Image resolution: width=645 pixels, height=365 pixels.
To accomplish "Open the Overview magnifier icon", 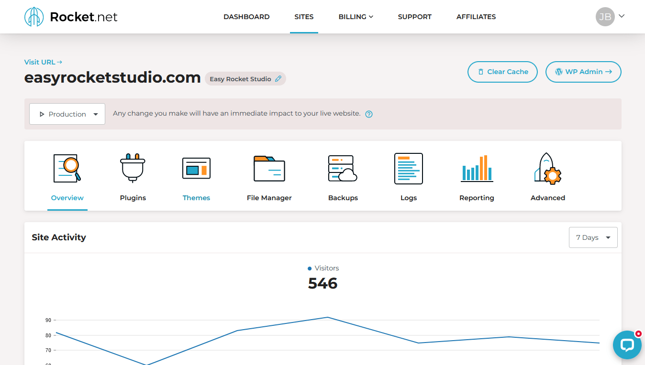I will (67, 168).
